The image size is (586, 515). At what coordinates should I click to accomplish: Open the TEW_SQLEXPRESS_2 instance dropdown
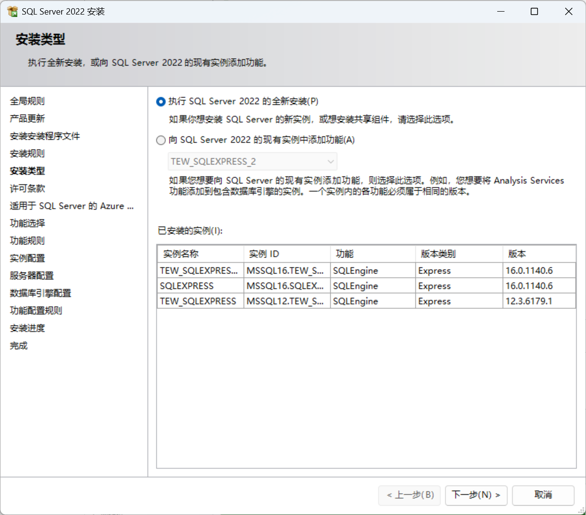click(x=252, y=161)
